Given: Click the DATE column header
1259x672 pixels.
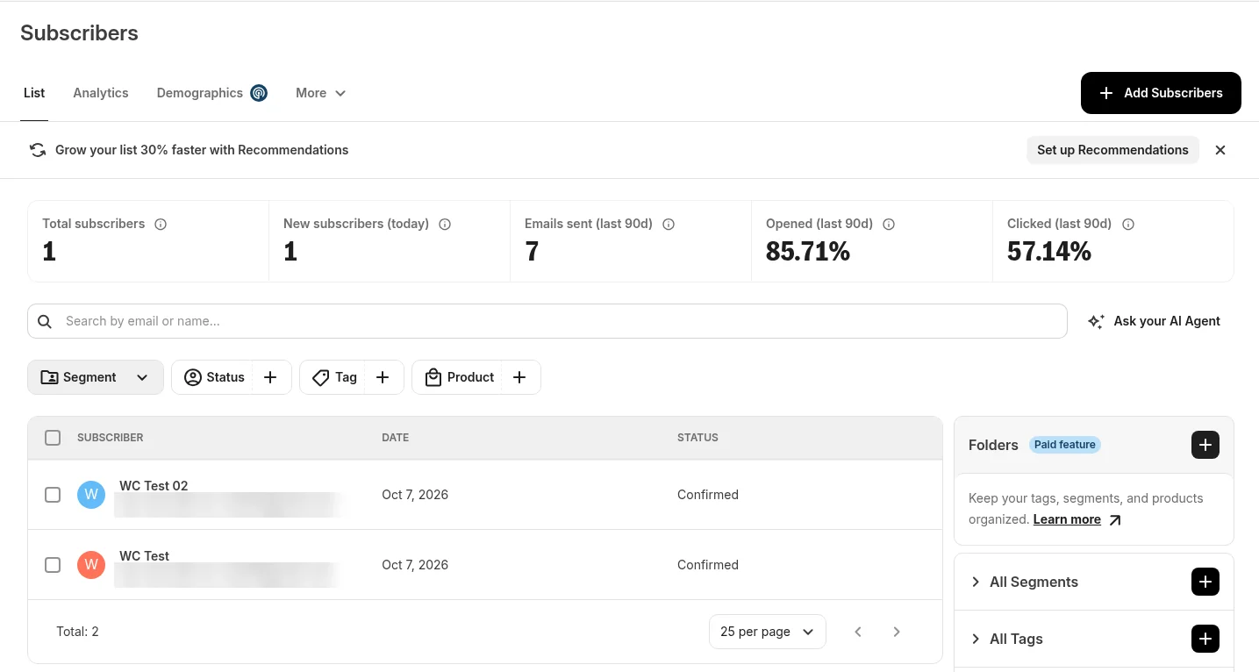Looking at the screenshot, I should tap(395, 438).
